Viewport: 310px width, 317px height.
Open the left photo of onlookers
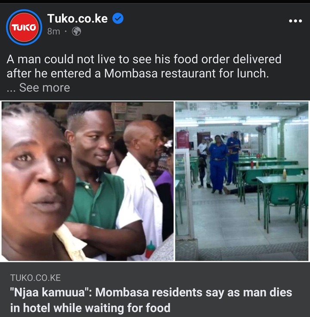[x=87, y=181]
